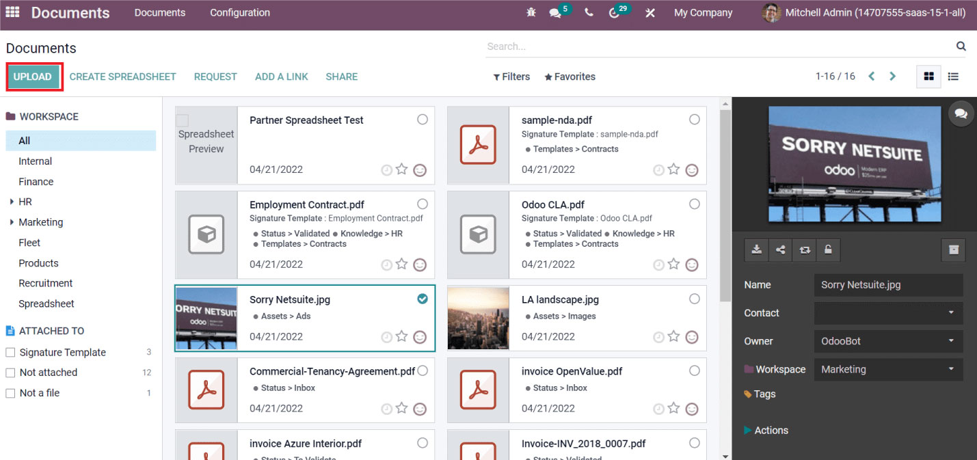Click the replace file icon in preview panel

(x=804, y=250)
